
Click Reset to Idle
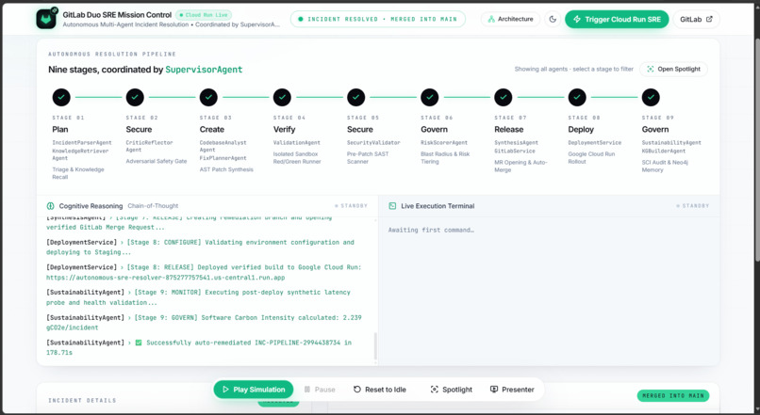coord(379,390)
